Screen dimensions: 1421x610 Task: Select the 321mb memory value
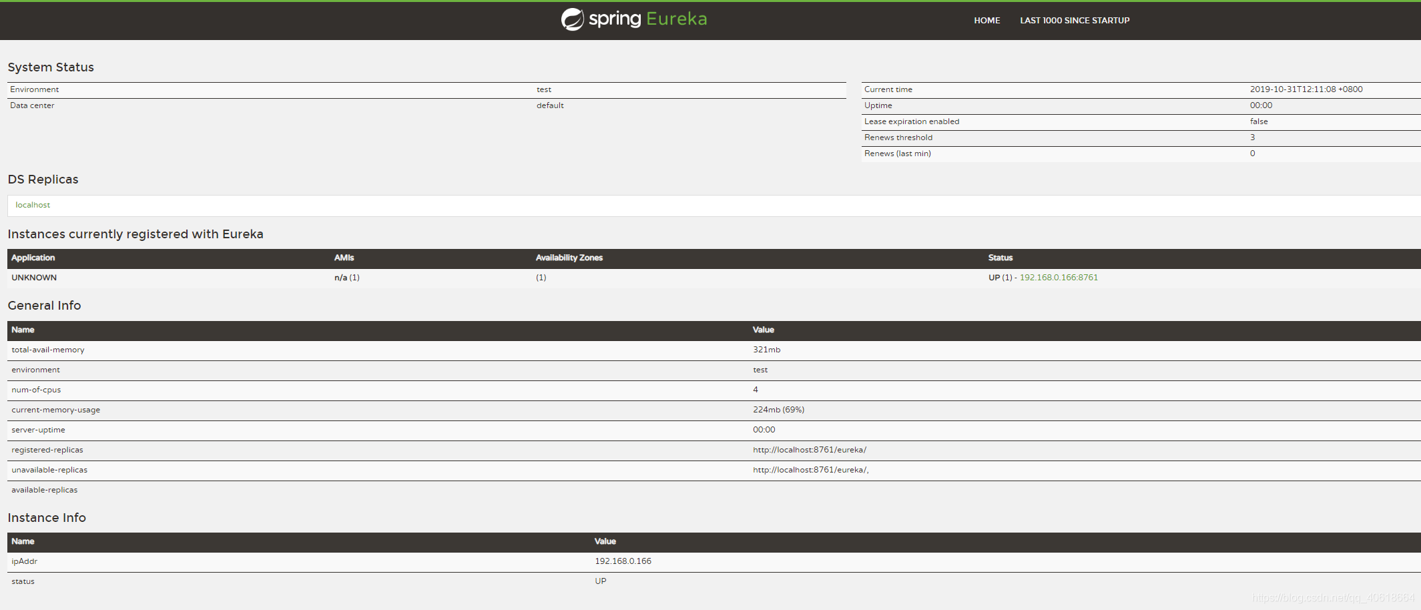766,350
